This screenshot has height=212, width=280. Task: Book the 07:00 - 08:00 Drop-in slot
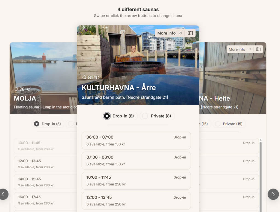(136, 161)
